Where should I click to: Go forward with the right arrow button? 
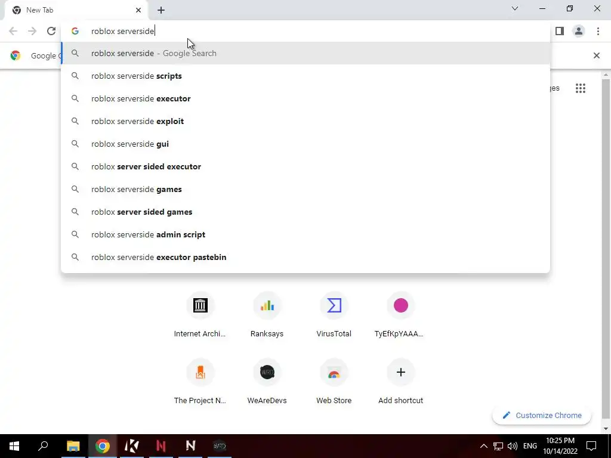pyautogui.click(x=32, y=31)
